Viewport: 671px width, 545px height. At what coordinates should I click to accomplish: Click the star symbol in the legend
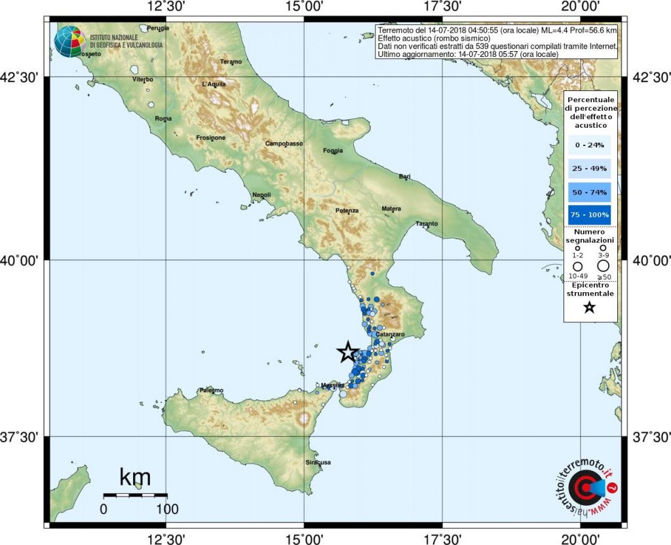(589, 307)
